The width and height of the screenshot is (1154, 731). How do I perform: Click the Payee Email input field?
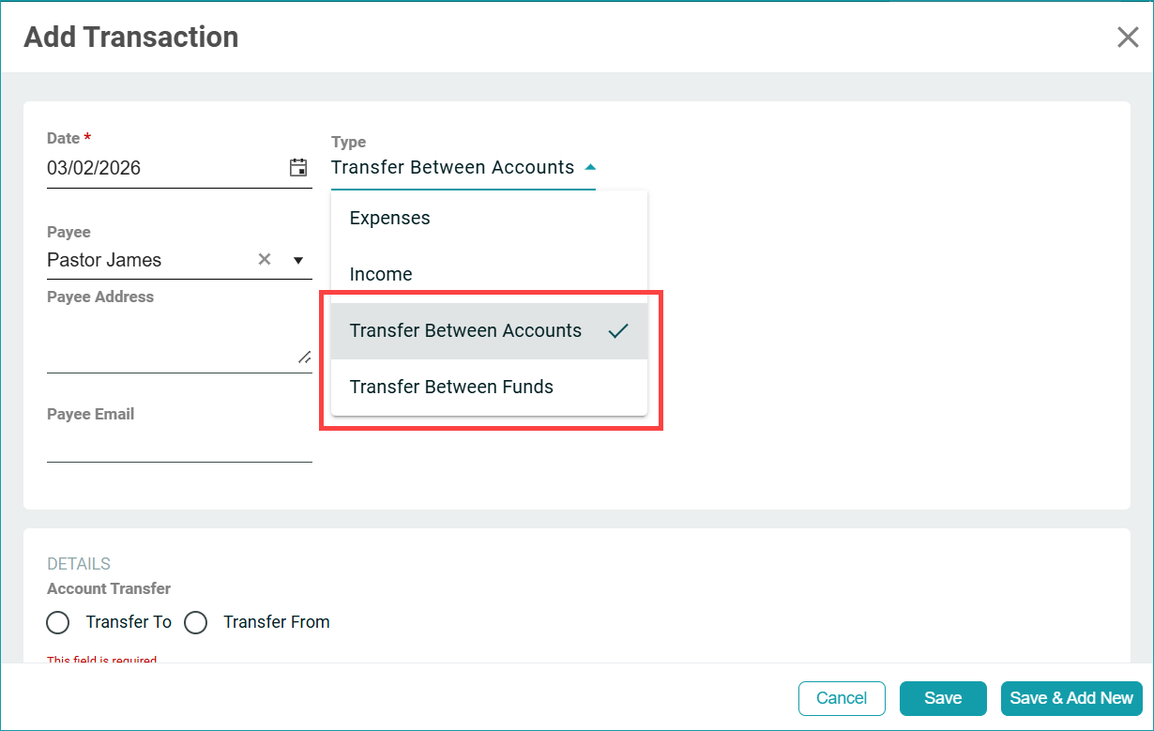pos(178,445)
